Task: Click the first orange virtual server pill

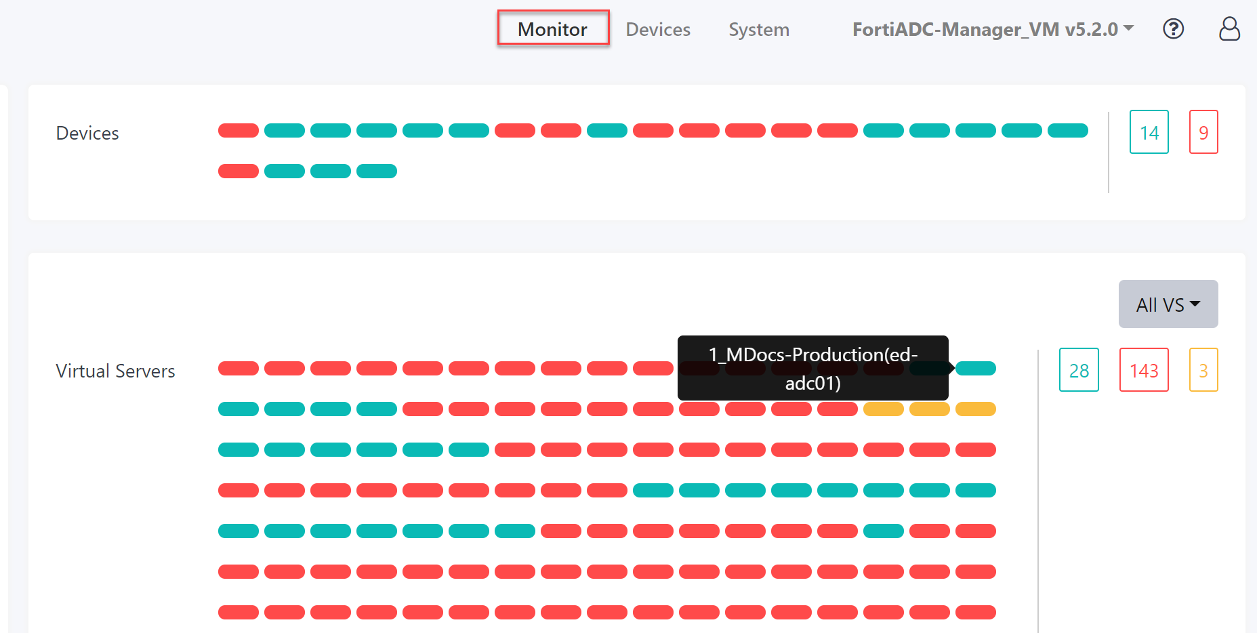Action: tap(884, 409)
